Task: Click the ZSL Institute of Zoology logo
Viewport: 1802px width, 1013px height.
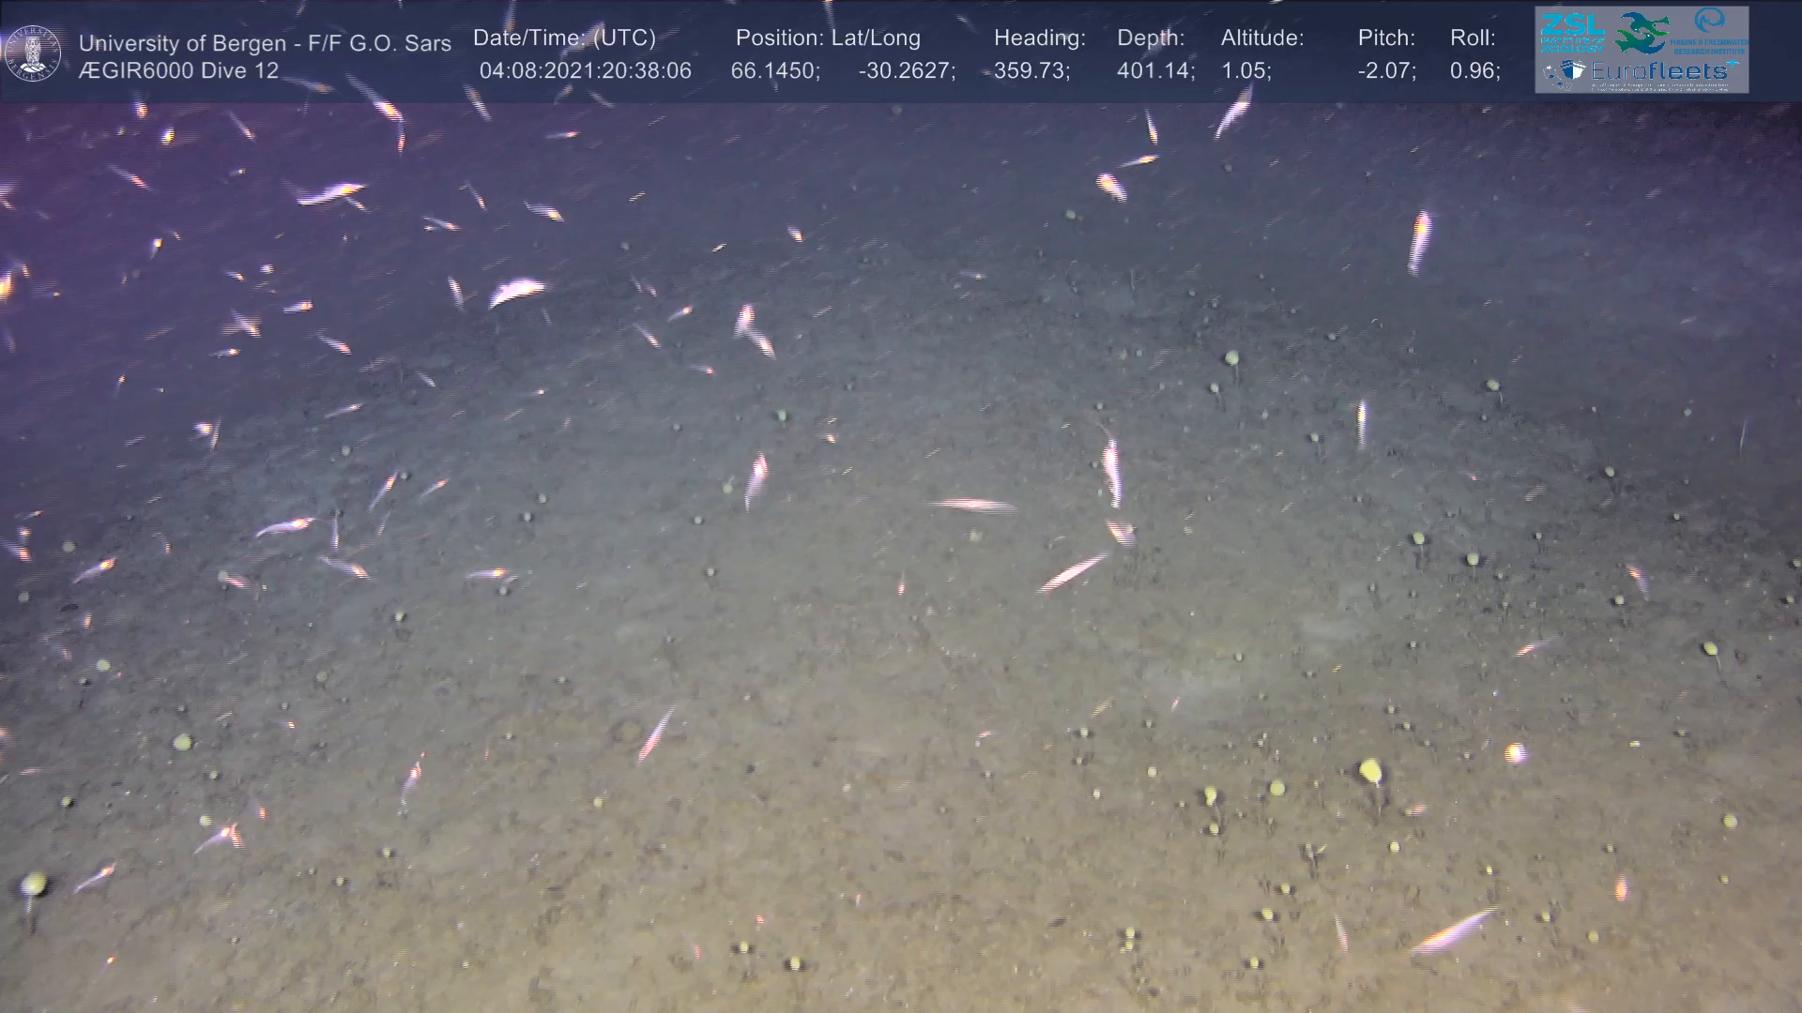Action: click(1572, 32)
